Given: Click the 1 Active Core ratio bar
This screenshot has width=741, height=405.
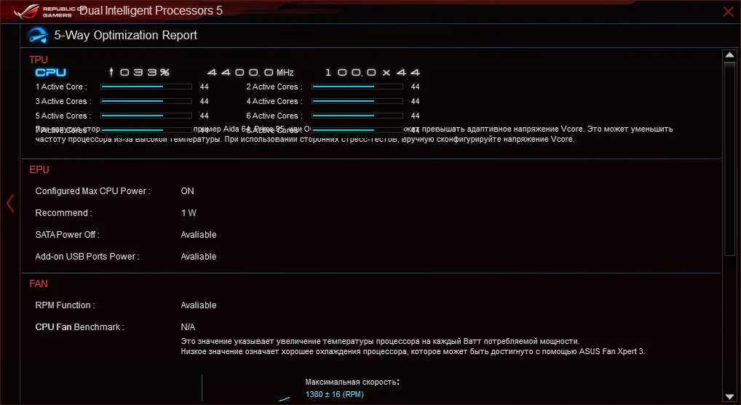Looking at the screenshot, I should click(146, 87).
